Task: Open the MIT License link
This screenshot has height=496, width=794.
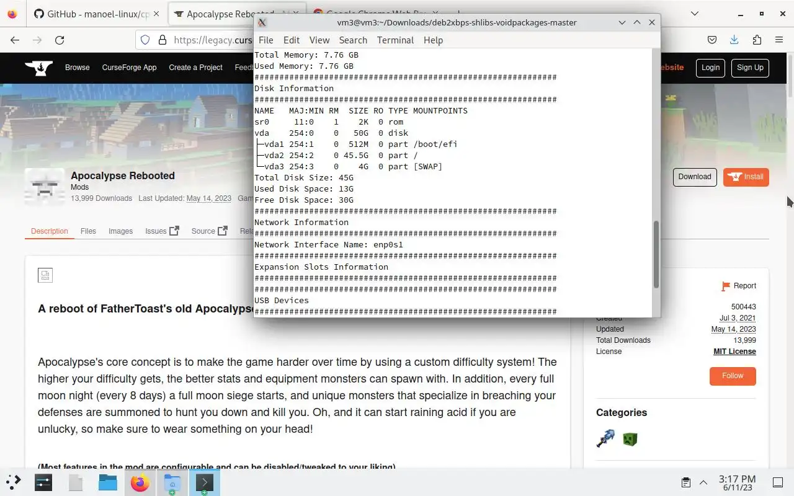Action: tap(734, 352)
